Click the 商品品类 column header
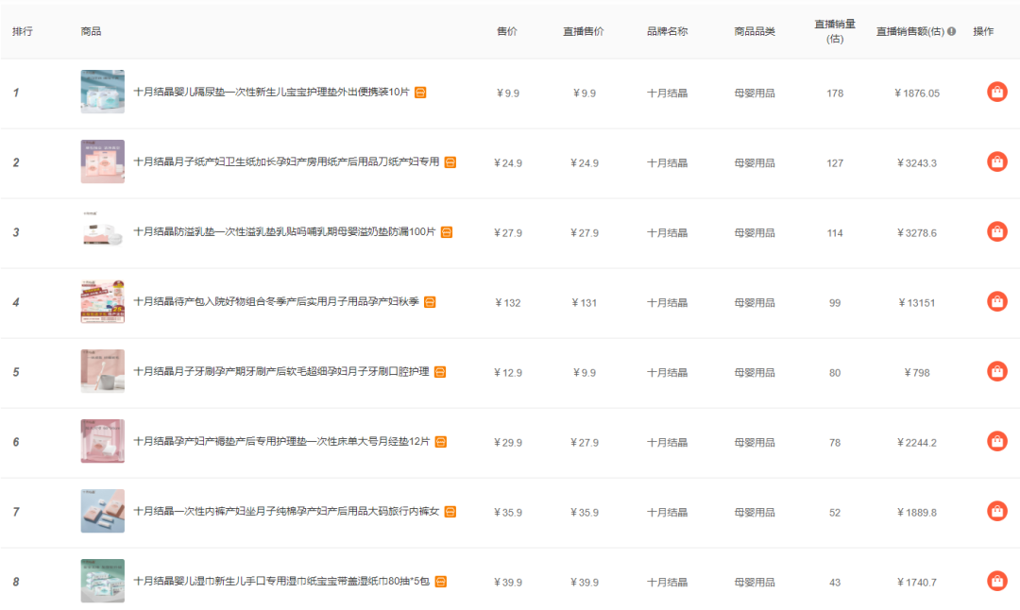This screenshot has width=1020, height=610. click(x=755, y=31)
